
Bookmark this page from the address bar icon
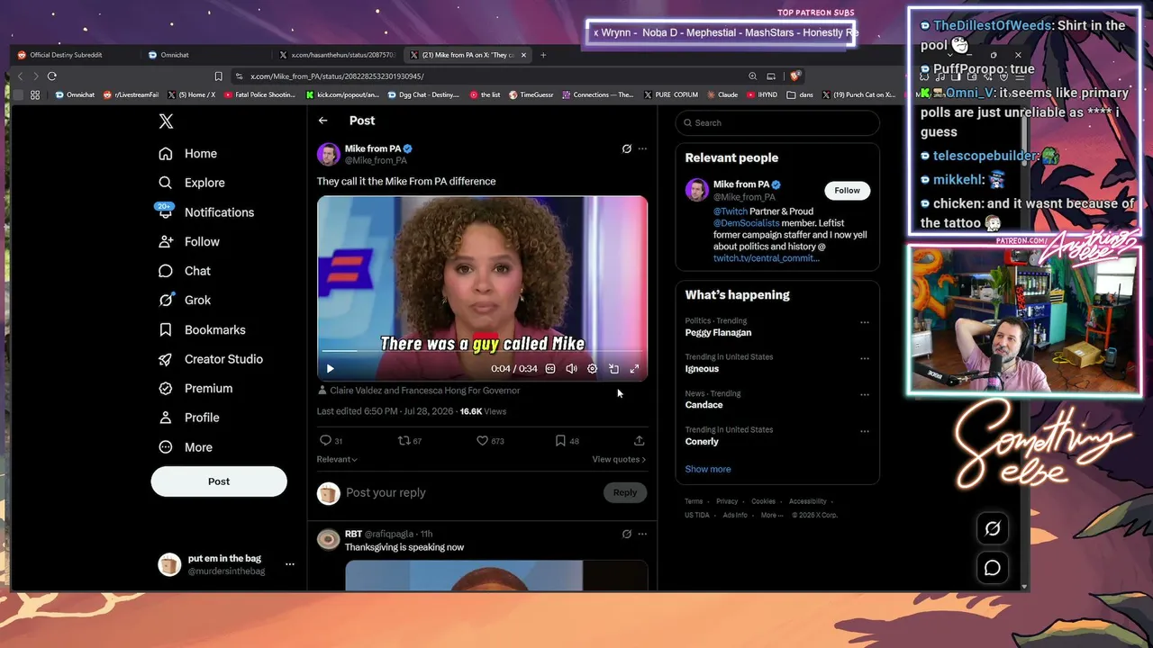[218, 76]
